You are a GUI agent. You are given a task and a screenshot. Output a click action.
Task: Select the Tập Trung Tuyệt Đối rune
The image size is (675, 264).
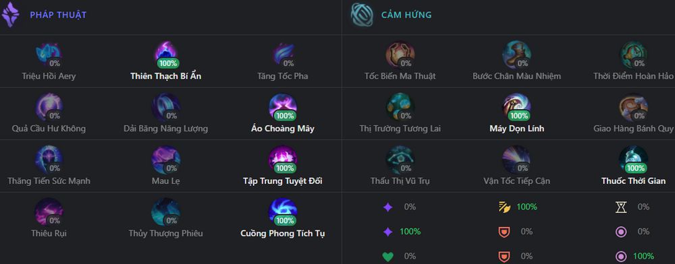coord(283,159)
